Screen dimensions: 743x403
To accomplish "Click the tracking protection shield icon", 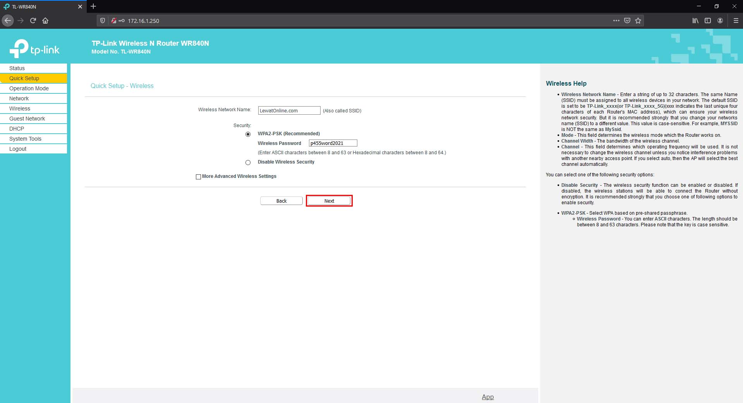I will [103, 21].
